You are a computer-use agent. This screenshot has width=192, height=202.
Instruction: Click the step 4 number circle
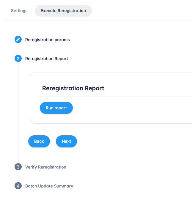(x=18, y=186)
